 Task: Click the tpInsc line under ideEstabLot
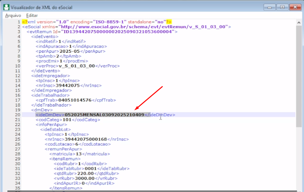(67, 134)
